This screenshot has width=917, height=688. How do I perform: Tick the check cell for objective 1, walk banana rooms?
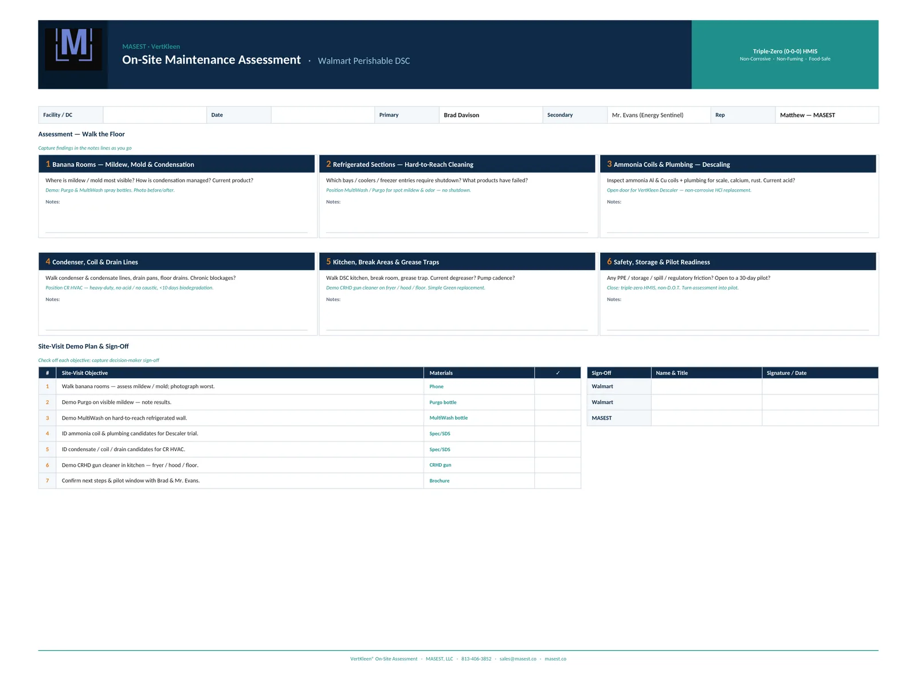(x=558, y=386)
